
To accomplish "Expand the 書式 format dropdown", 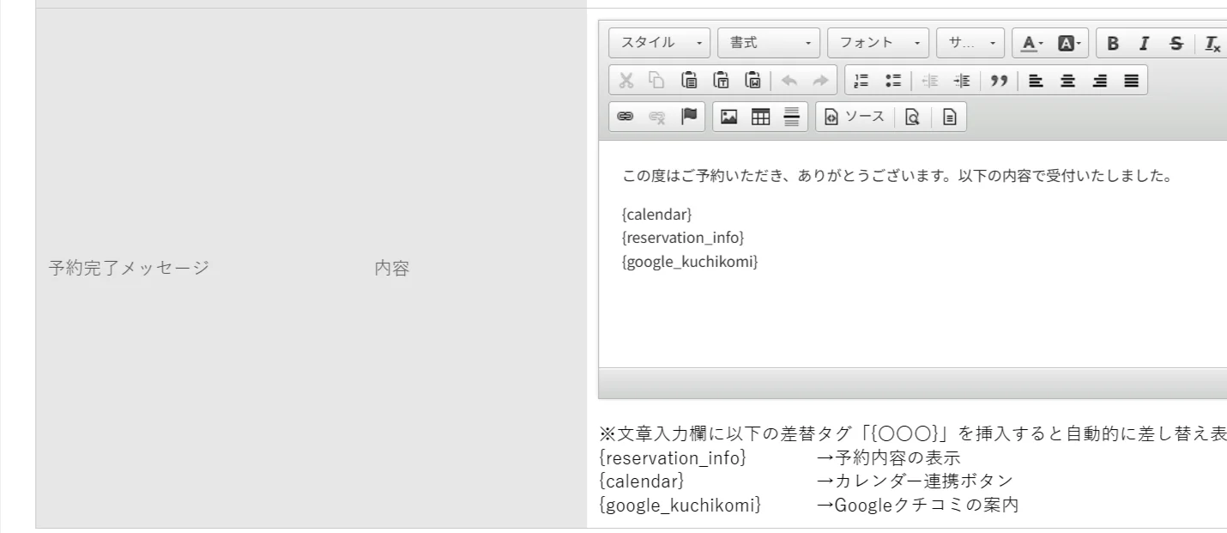I will pos(769,43).
